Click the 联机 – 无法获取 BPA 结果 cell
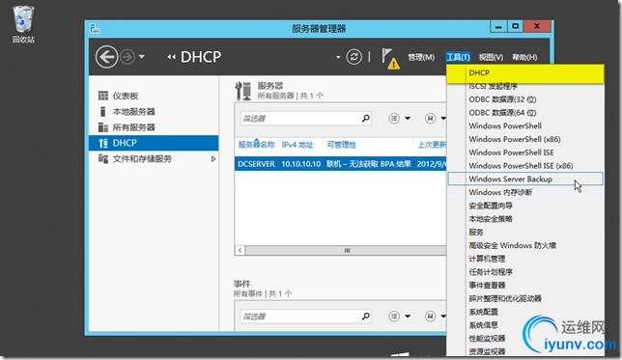Image resolution: width=622 pixels, height=360 pixels. click(369, 164)
